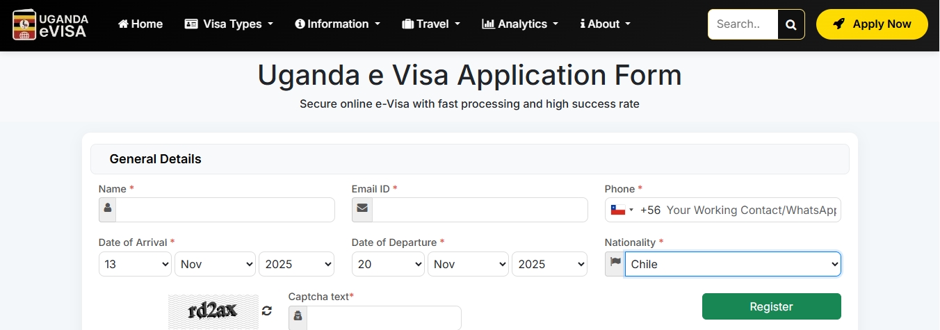The image size is (940, 330).
Task: Click the captcha image rd2ax
Action: point(212,311)
